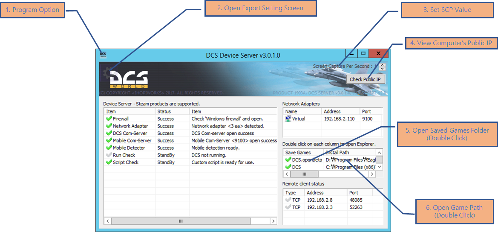Select the DCS.openbeta saved games entry

coord(307,159)
